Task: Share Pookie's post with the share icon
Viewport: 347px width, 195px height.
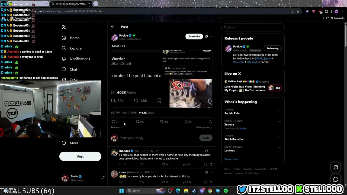Action: pos(210,122)
